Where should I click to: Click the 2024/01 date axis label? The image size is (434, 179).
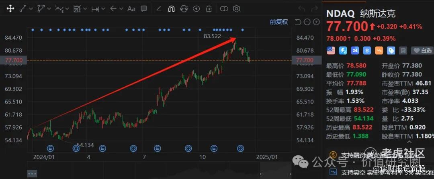pyautogui.click(x=43, y=157)
